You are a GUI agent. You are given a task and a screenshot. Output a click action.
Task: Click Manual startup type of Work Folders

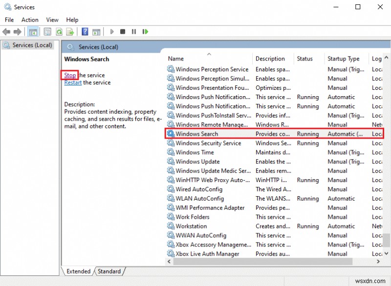(337, 217)
